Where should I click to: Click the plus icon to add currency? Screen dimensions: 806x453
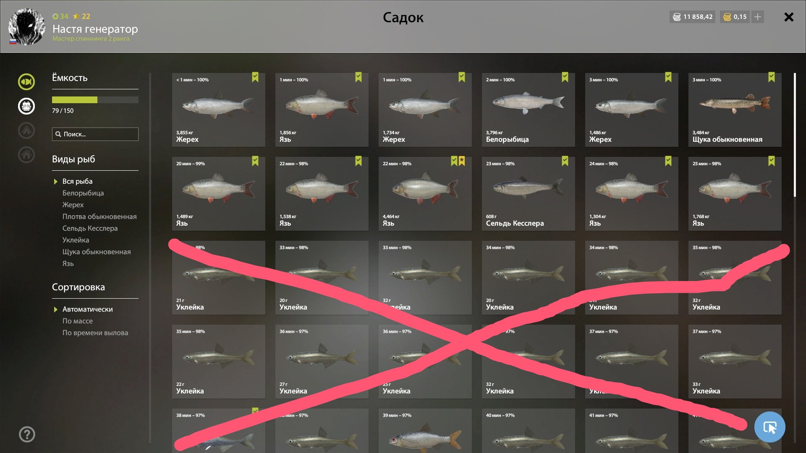[x=757, y=17]
